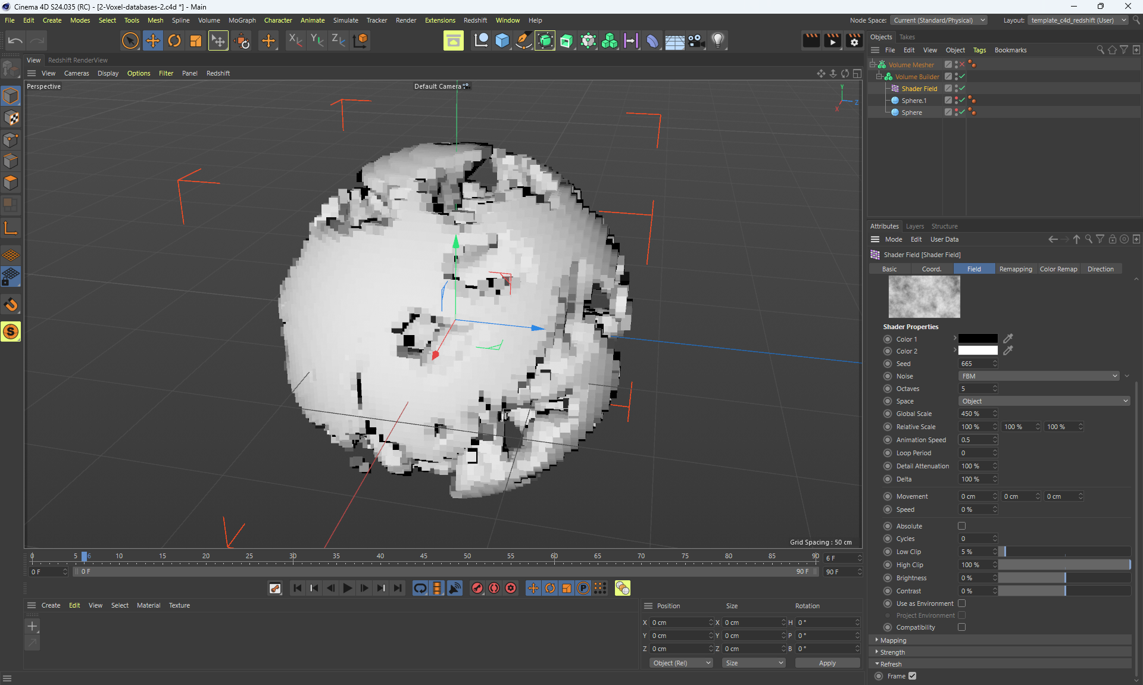Open Edit Render Settings icon
This screenshot has height=685, width=1143.
854,40
